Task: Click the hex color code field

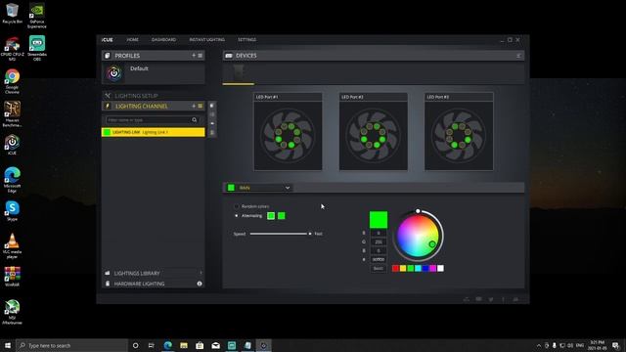Action: tap(379, 259)
